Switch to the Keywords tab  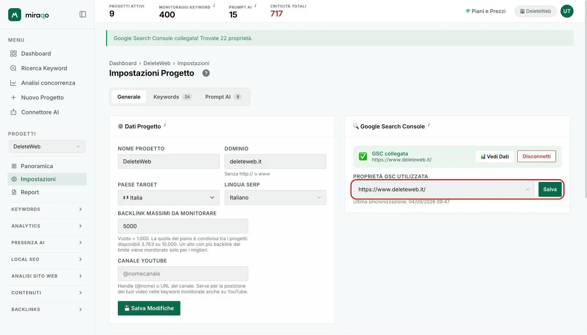coord(172,97)
